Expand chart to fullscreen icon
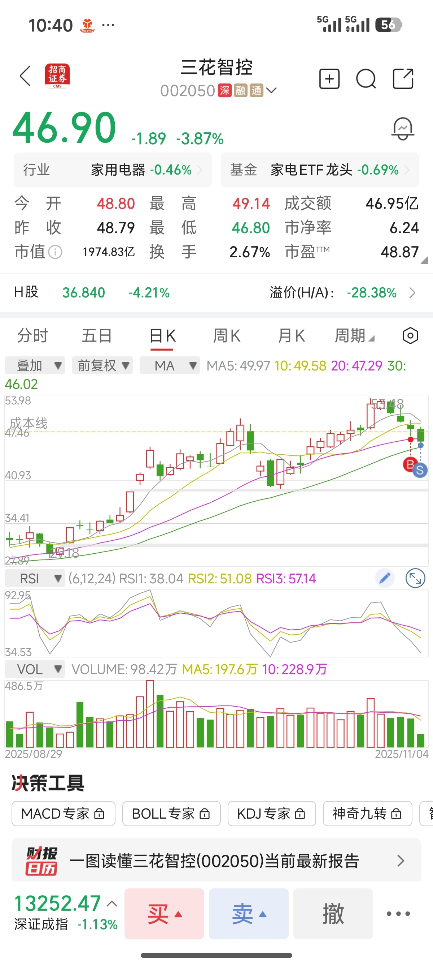The height and width of the screenshot is (965, 433). 415,578
